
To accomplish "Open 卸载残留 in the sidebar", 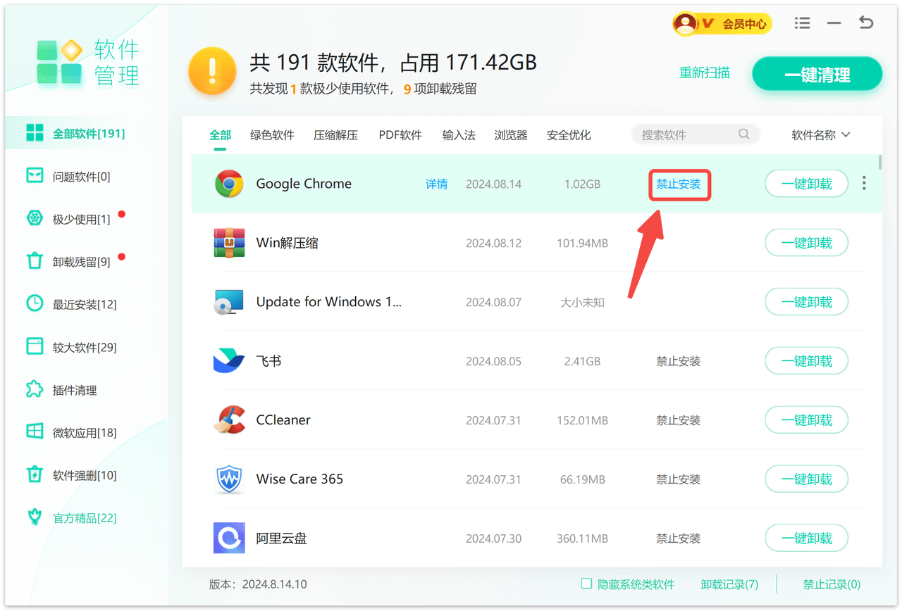I will (81, 262).
